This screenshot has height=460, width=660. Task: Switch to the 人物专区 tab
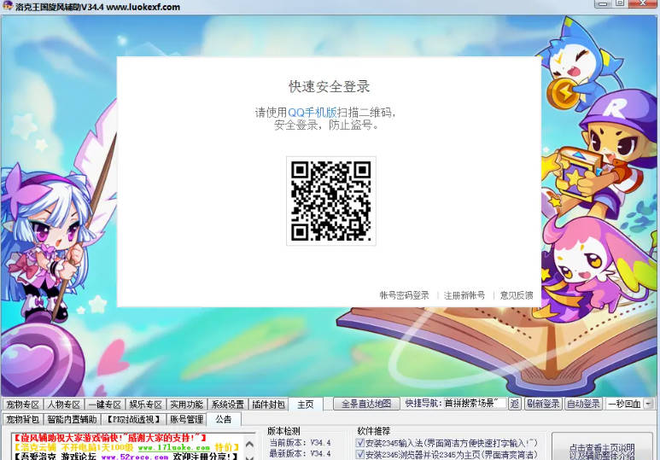coord(63,405)
